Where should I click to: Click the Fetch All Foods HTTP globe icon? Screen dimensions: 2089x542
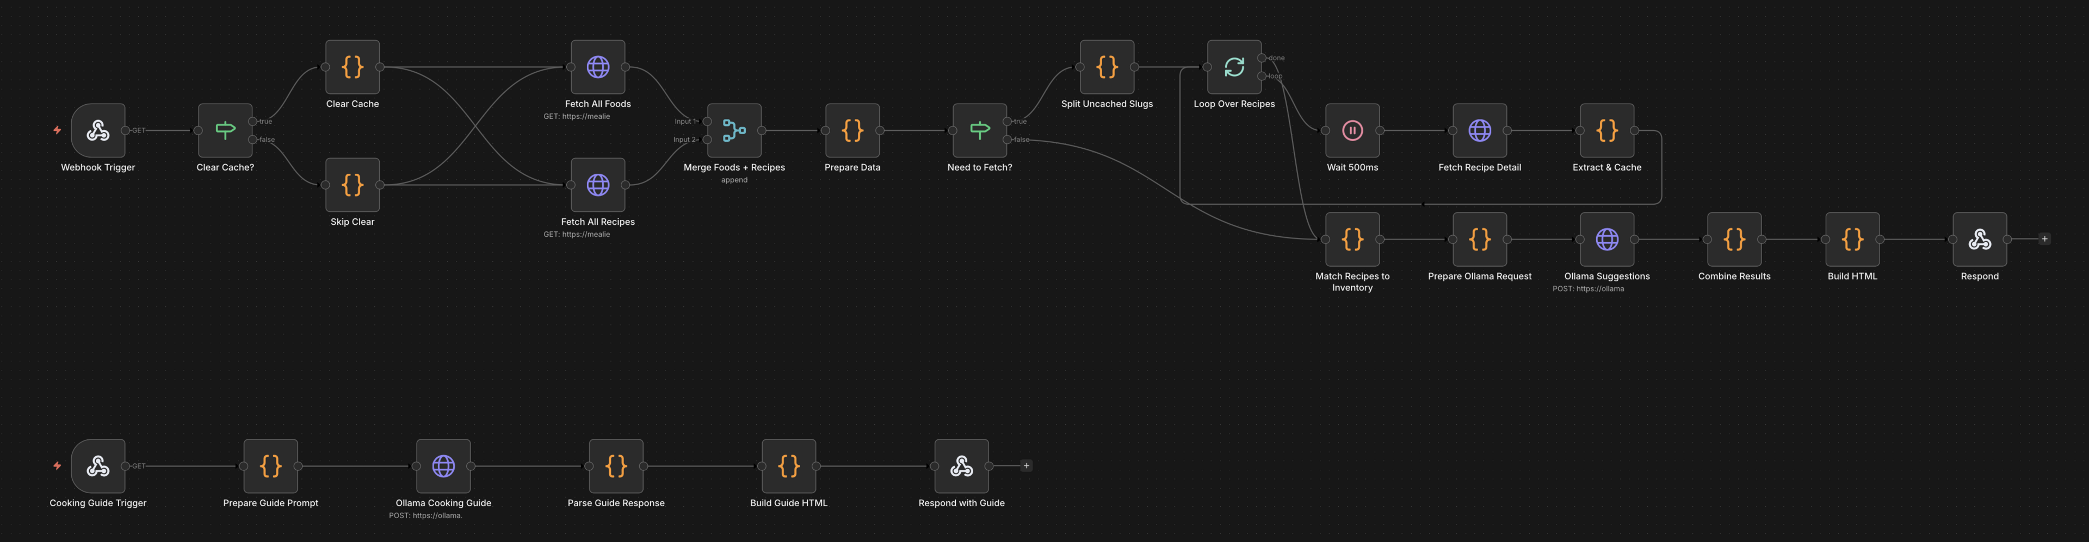tap(598, 68)
